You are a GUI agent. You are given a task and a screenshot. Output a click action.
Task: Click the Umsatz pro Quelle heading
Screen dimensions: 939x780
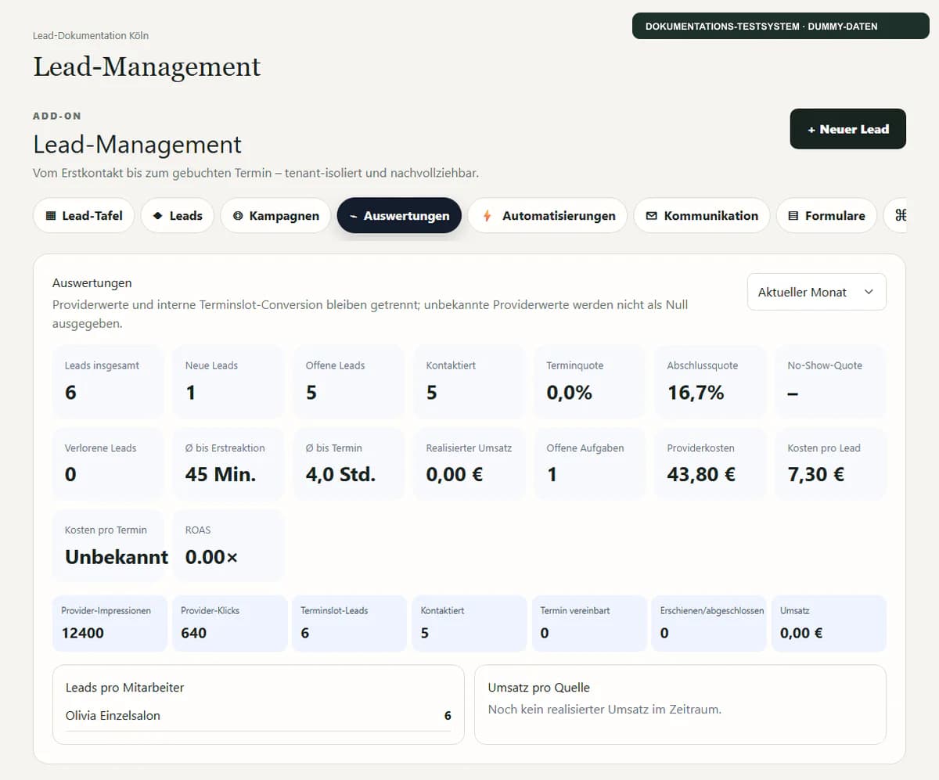539,688
